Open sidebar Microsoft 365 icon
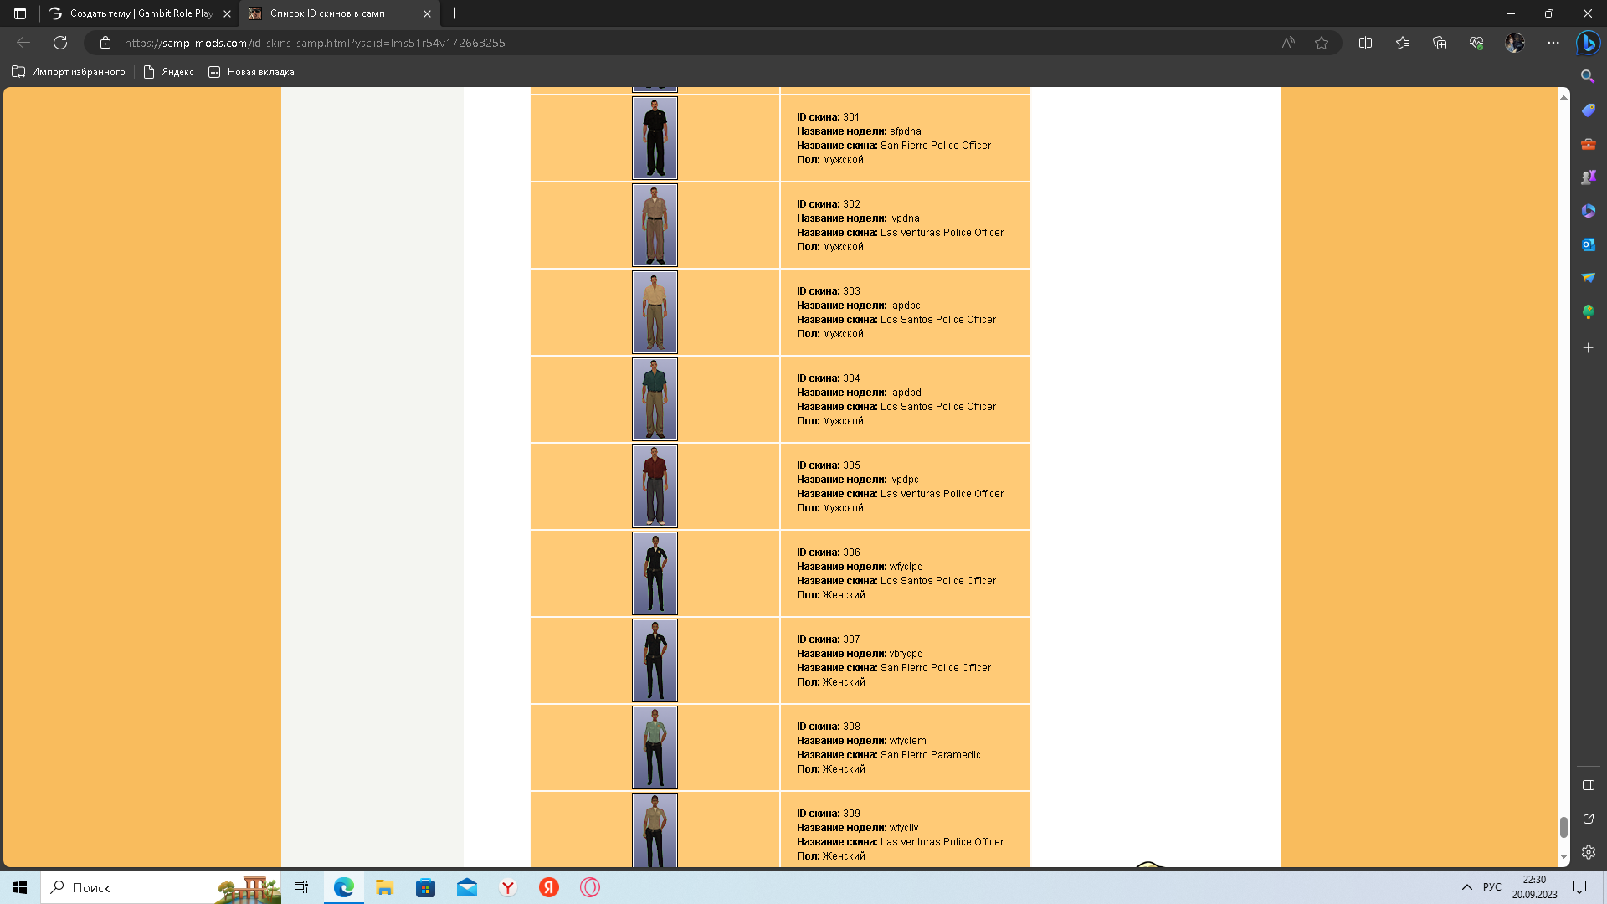This screenshot has height=904, width=1607. click(x=1588, y=211)
